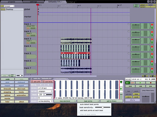Enable the punch toggle
The width and height of the screenshot is (157, 117).
point(136,91)
